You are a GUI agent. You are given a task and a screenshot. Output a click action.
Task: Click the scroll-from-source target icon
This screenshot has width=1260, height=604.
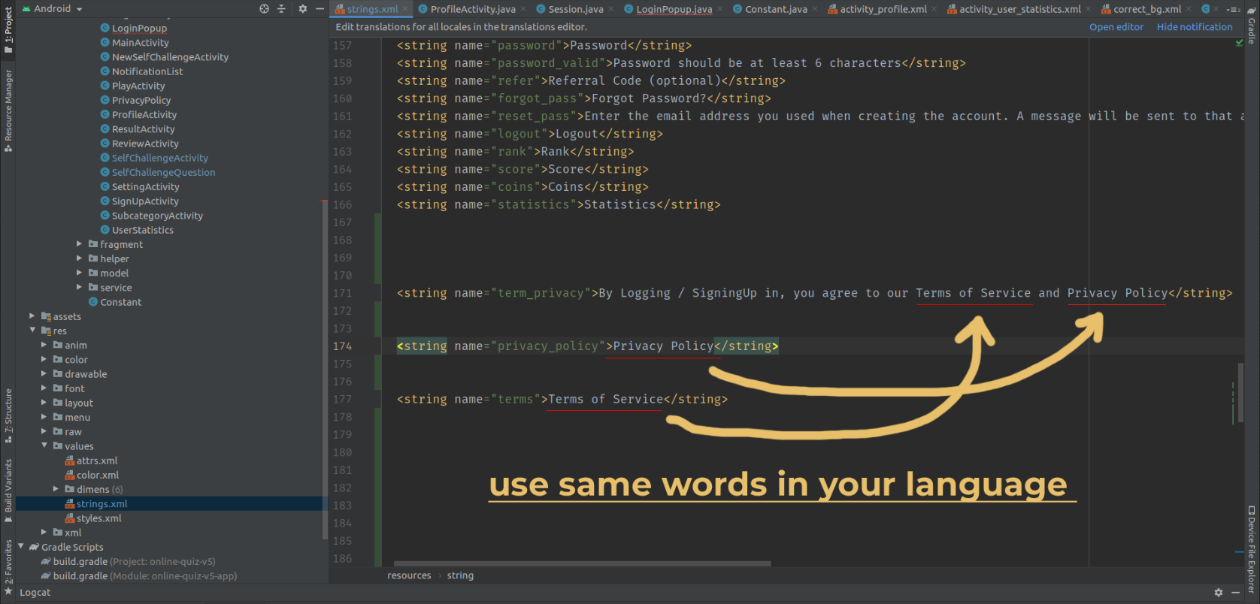(265, 9)
